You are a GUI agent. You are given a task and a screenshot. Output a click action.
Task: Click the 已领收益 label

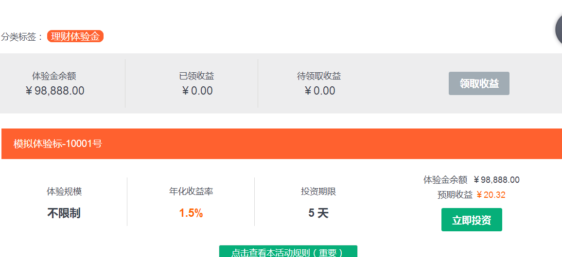[196, 76]
